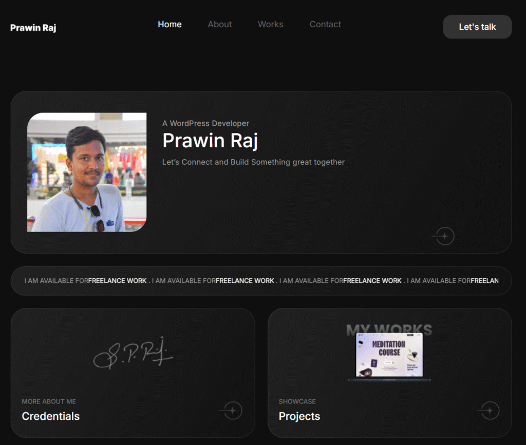The image size is (526, 445).
Task: Click the handwritten signature graphic
Action: coord(133,353)
